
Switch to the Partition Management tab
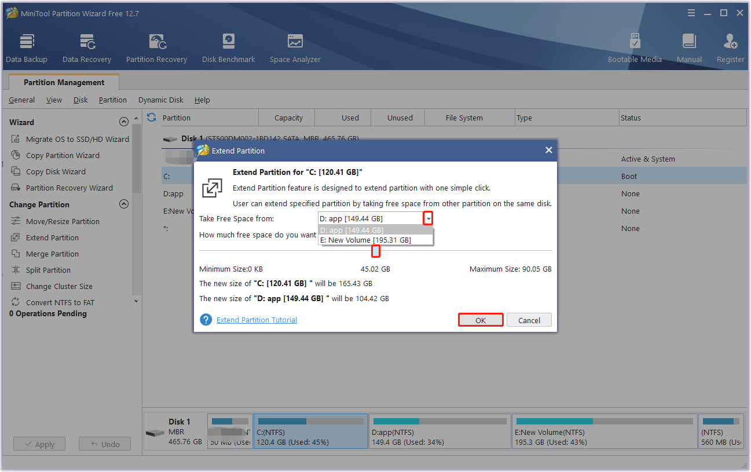(x=64, y=82)
